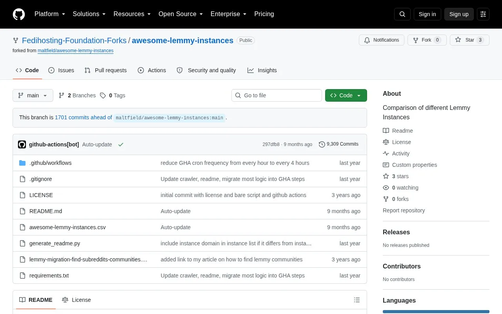Click the github-actions[bot] avatar

pos(22,144)
